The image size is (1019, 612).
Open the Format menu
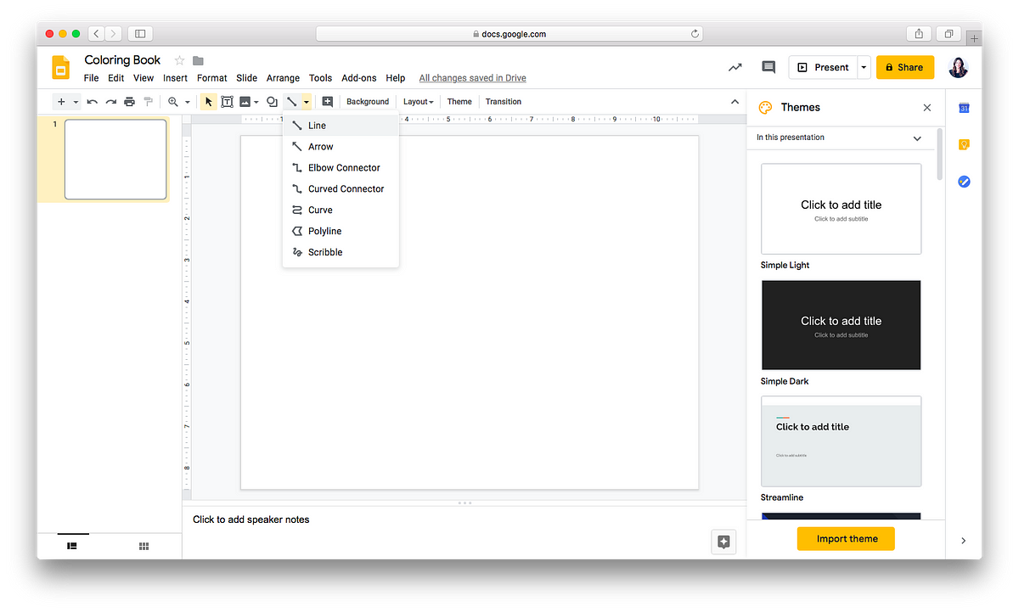coord(212,78)
